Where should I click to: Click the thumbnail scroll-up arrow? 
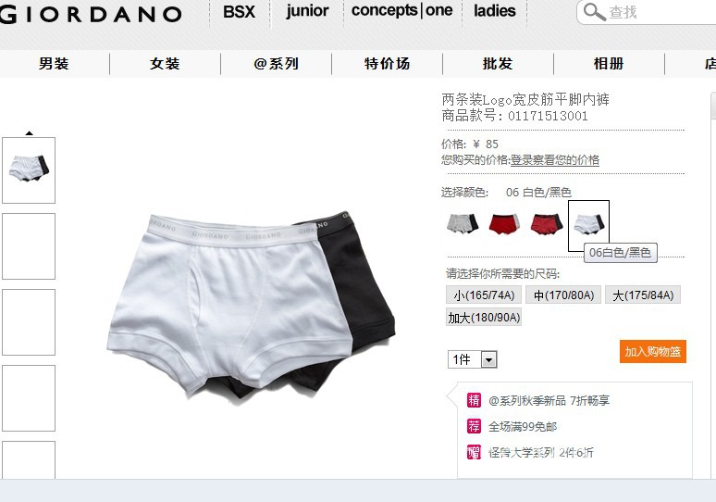(30, 133)
